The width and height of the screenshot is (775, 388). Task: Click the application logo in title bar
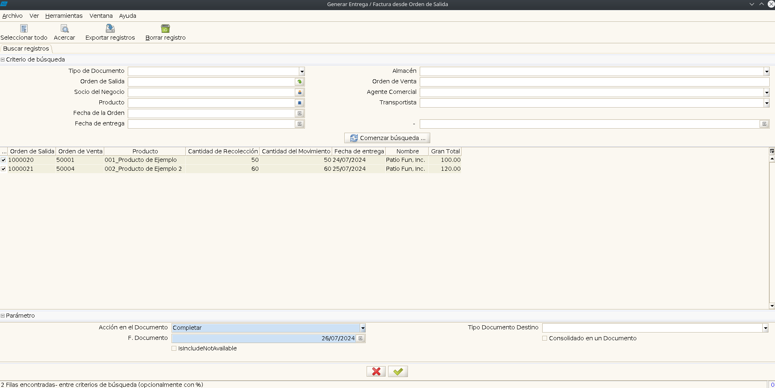click(4, 4)
